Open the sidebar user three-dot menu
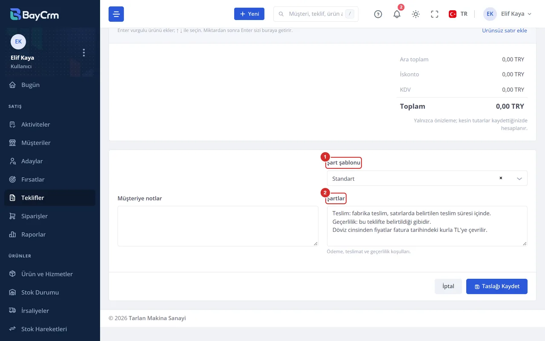545x341 pixels. [x=84, y=52]
